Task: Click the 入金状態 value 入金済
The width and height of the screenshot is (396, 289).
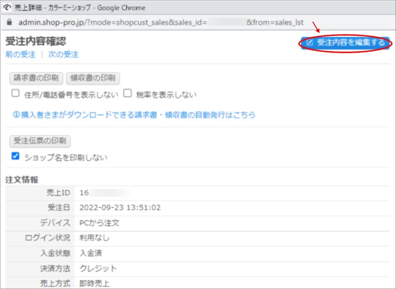Action: [x=91, y=253]
